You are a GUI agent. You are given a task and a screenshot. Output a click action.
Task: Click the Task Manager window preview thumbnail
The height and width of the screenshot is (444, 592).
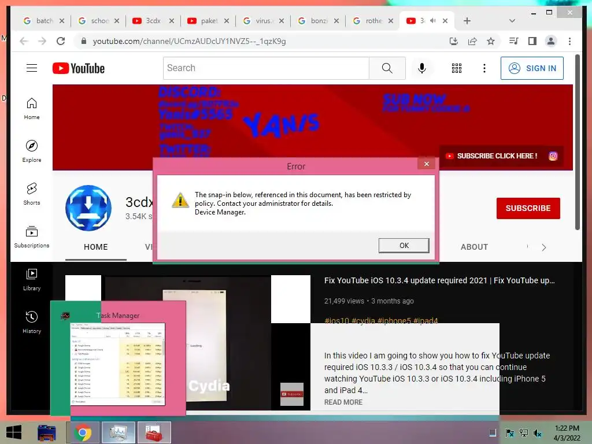[x=118, y=364]
